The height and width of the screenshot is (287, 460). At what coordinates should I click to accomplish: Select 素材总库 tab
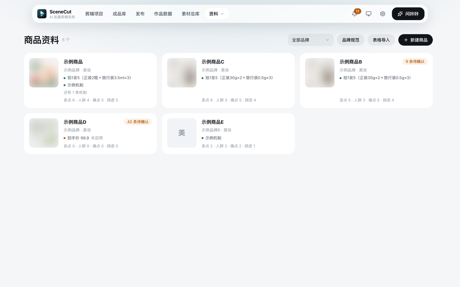[x=191, y=14]
